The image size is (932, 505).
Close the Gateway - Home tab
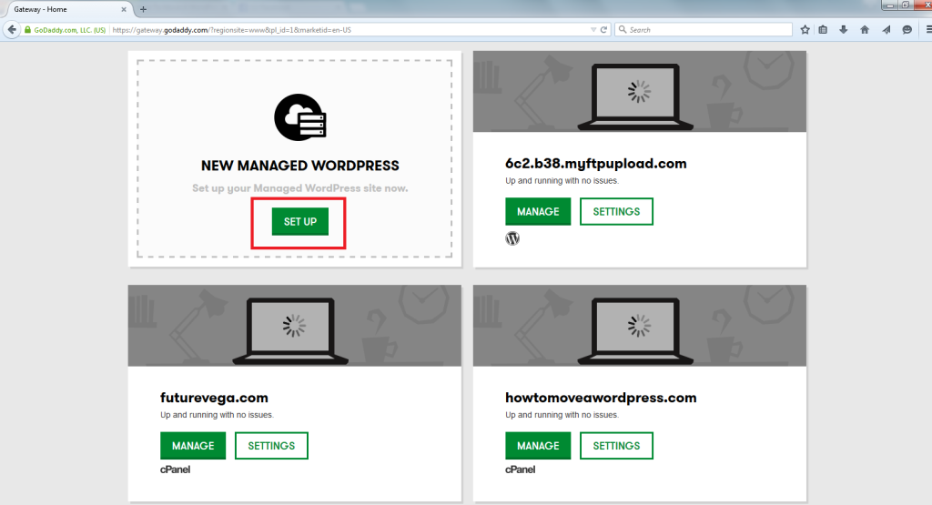coord(124,9)
